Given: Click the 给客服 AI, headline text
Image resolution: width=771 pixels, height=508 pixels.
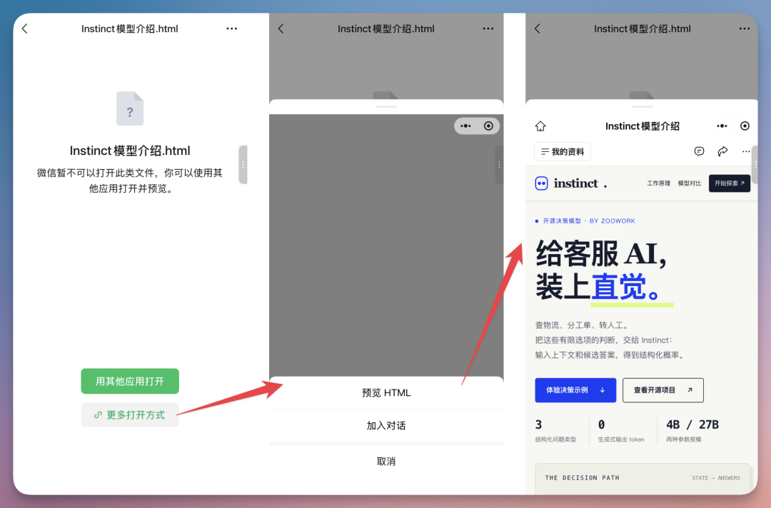Looking at the screenshot, I should click(601, 255).
